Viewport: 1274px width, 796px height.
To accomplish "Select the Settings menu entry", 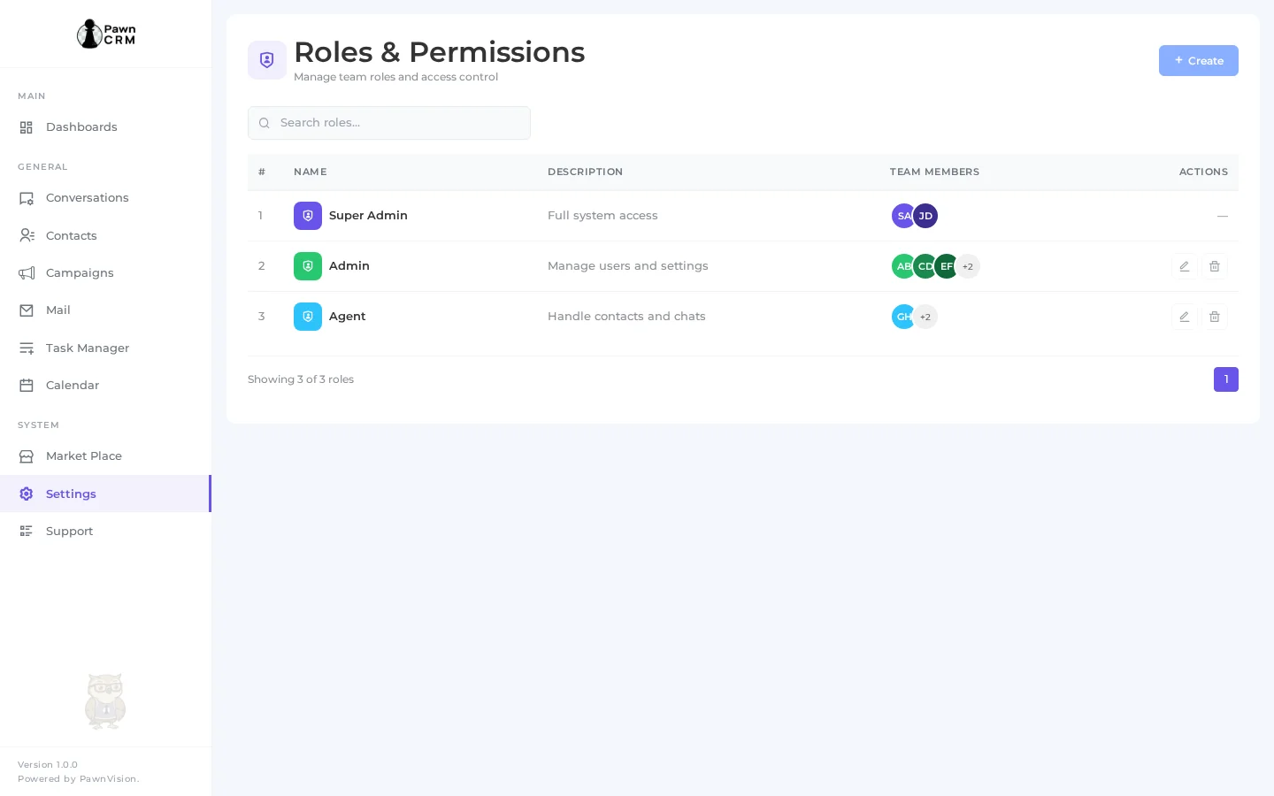I will click(71, 494).
